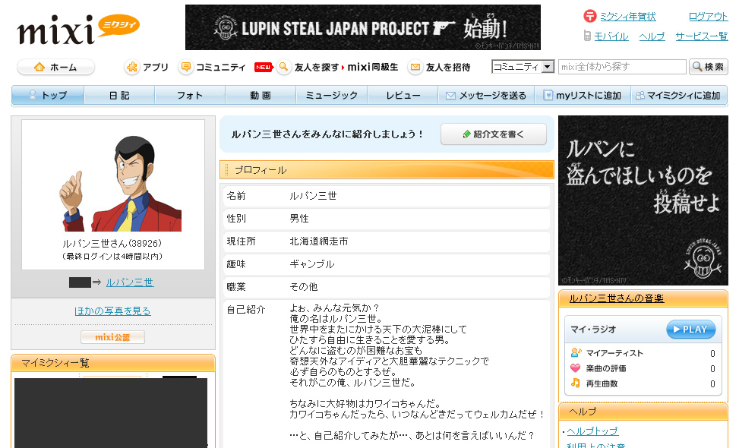The height and width of the screenshot is (448, 739).
Task: Click the 北海道網走市 location value
Action: pyautogui.click(x=319, y=241)
